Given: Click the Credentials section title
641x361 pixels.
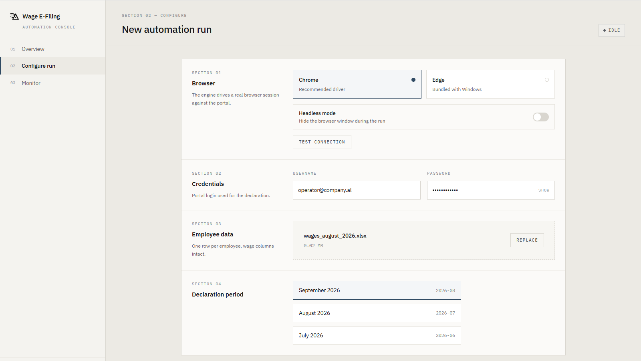Looking at the screenshot, I should click(x=208, y=184).
